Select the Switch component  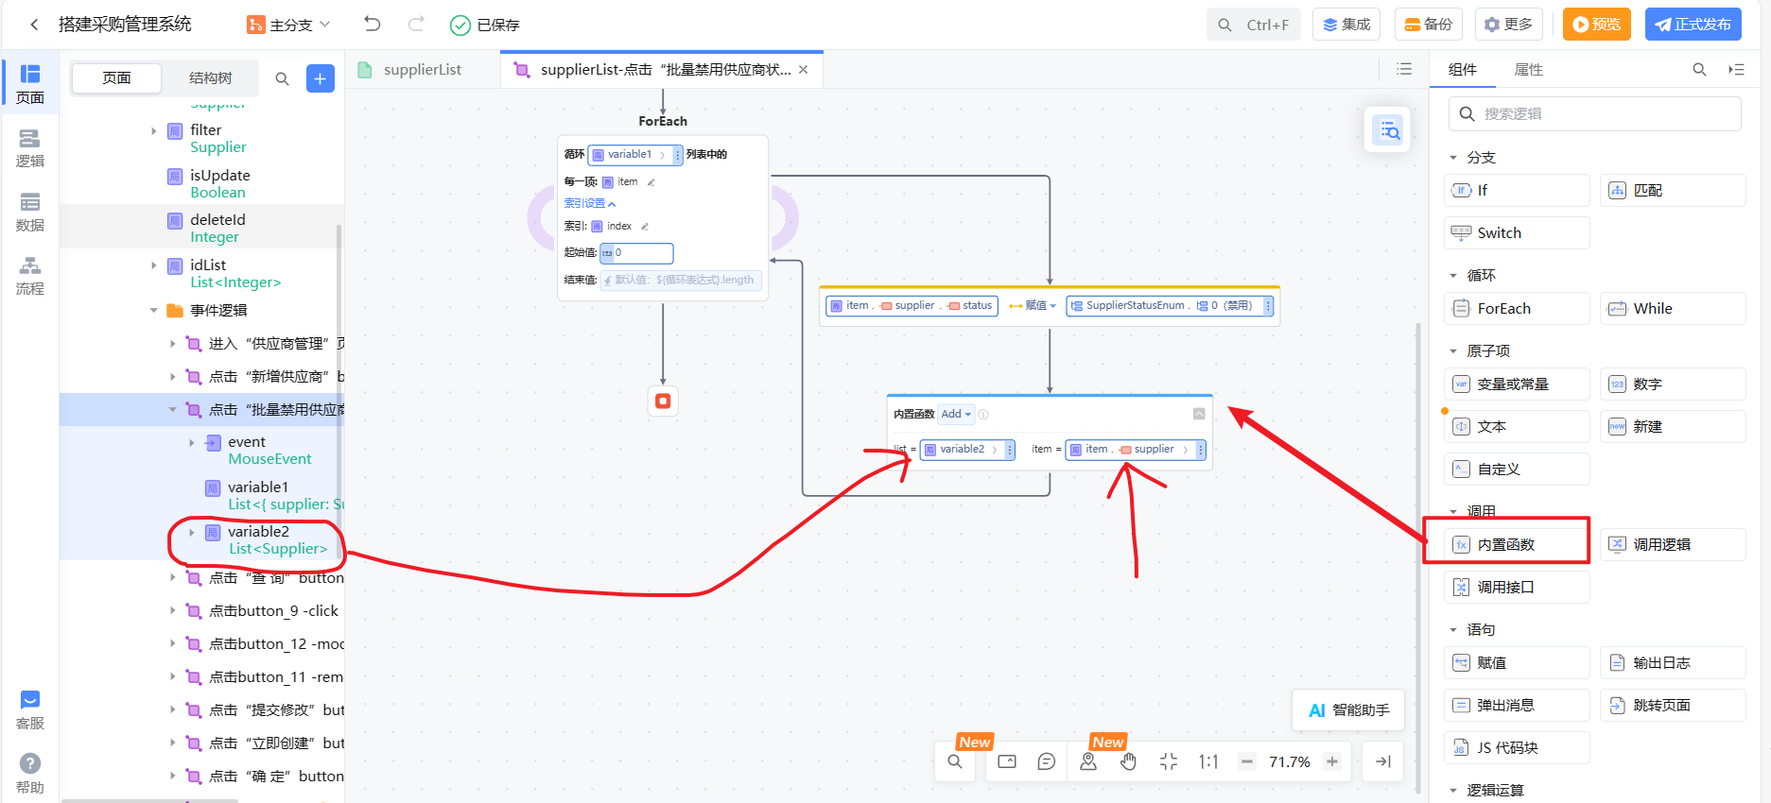pyautogui.click(x=1517, y=233)
